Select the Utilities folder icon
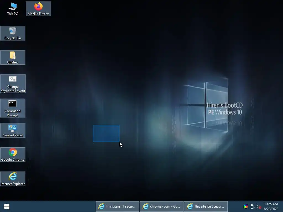The width and height of the screenshot is (283, 212). point(13,57)
